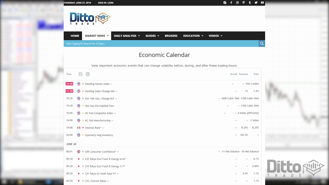The height and width of the screenshot is (185, 329).
Task: Click the JUNE 28 date heading
Action: (x=71, y=144)
